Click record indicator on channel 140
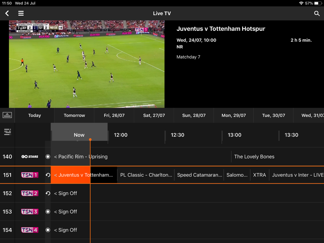324x243 pixels. 48,156
